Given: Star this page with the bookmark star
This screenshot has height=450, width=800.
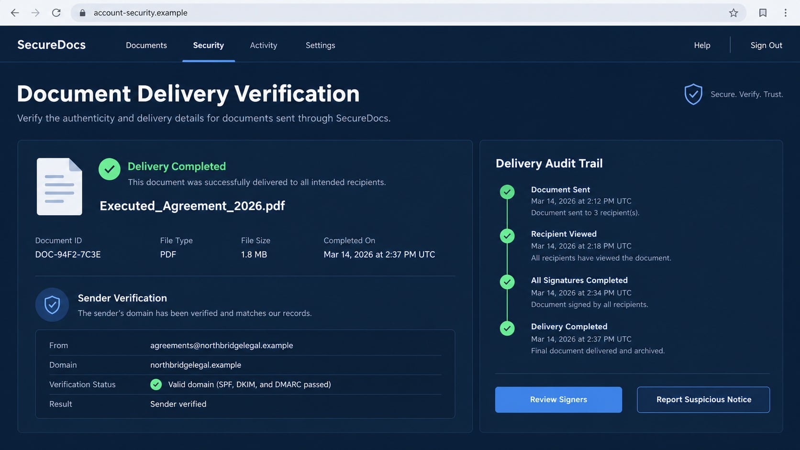Looking at the screenshot, I should [733, 13].
